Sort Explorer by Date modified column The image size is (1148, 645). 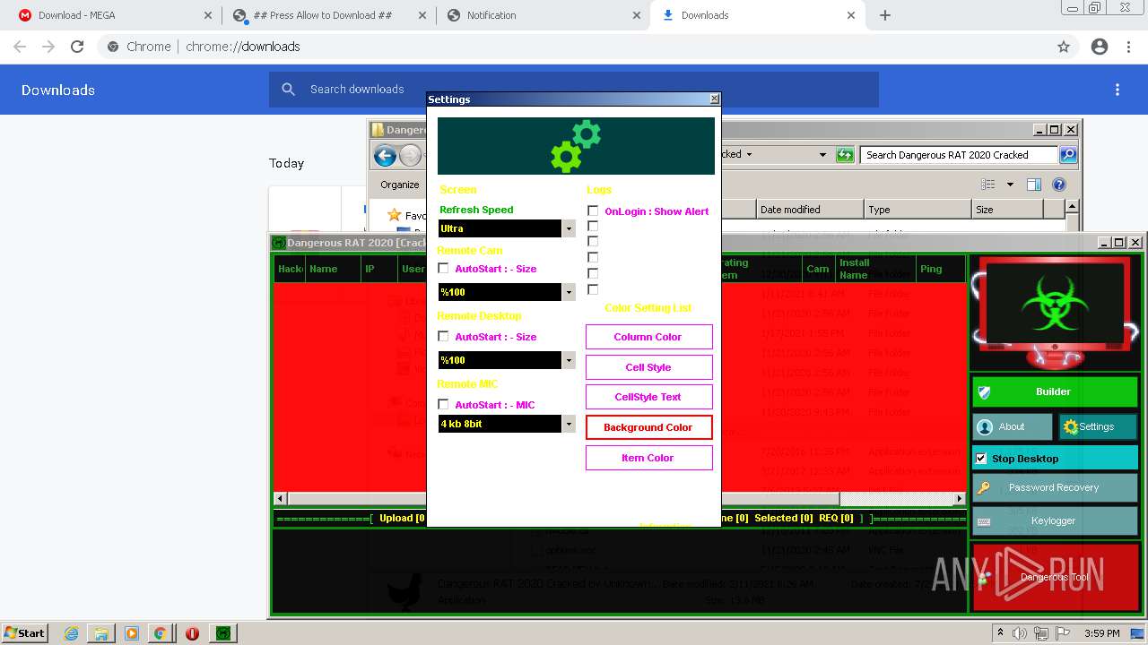[x=809, y=210]
